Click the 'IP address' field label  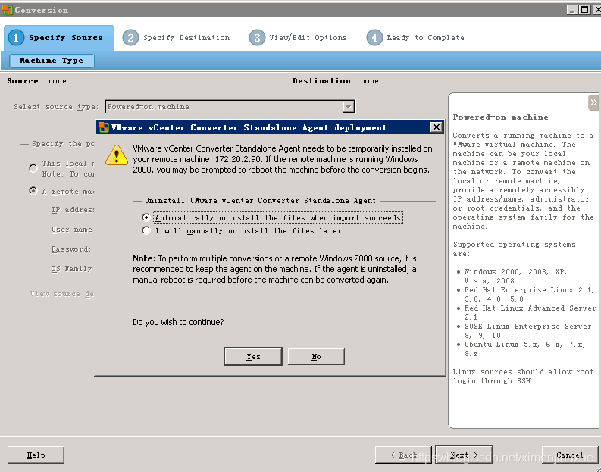(x=73, y=210)
